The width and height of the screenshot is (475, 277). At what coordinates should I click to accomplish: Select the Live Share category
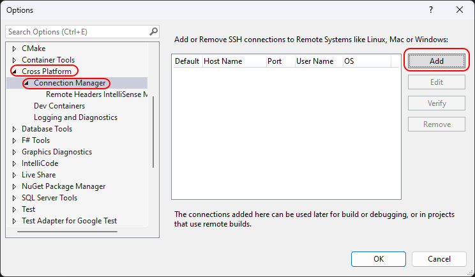[38, 175]
